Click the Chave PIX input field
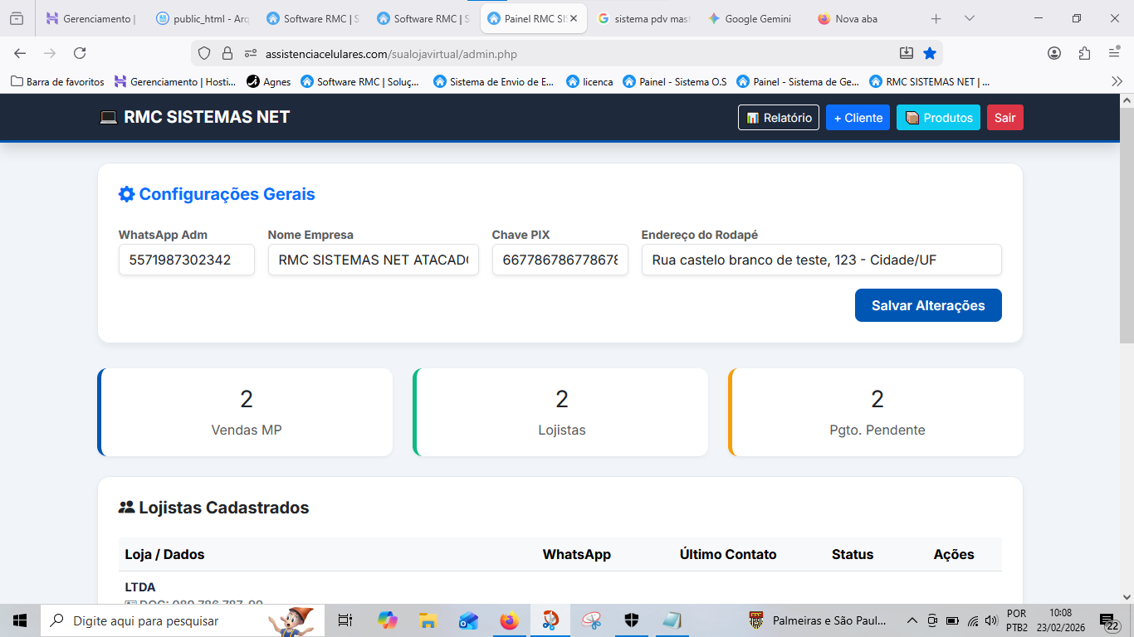The height and width of the screenshot is (637, 1134). click(560, 260)
